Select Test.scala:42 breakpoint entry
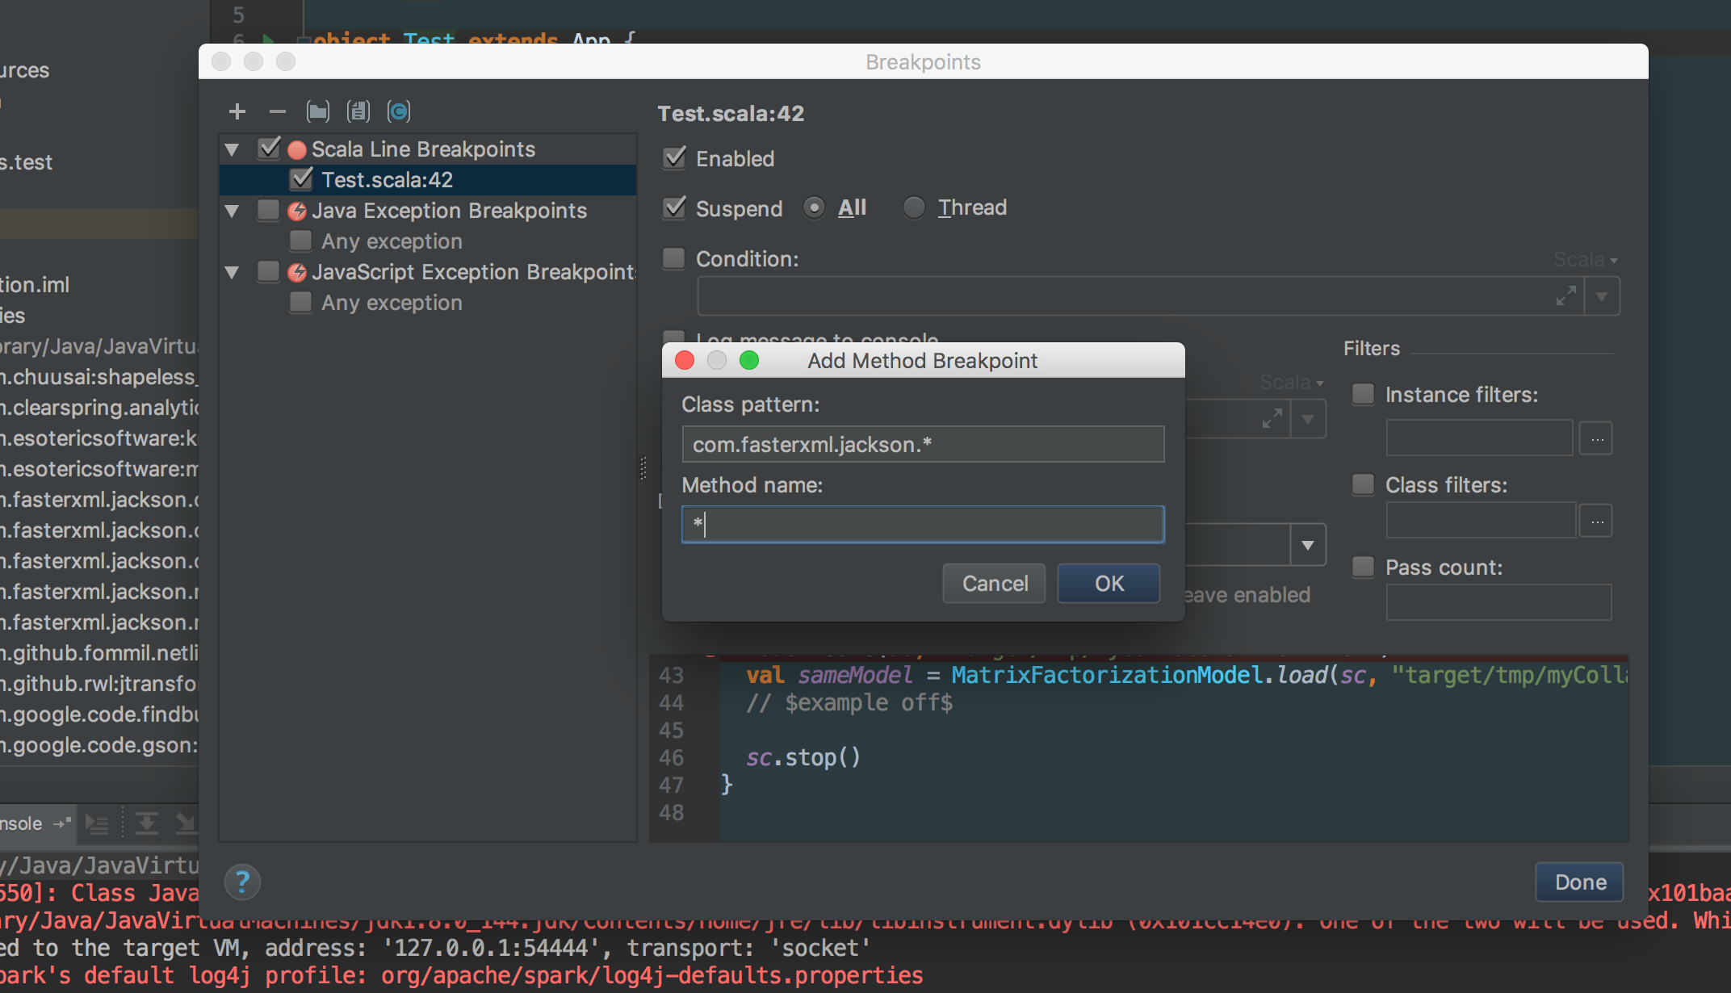 pyautogui.click(x=387, y=179)
